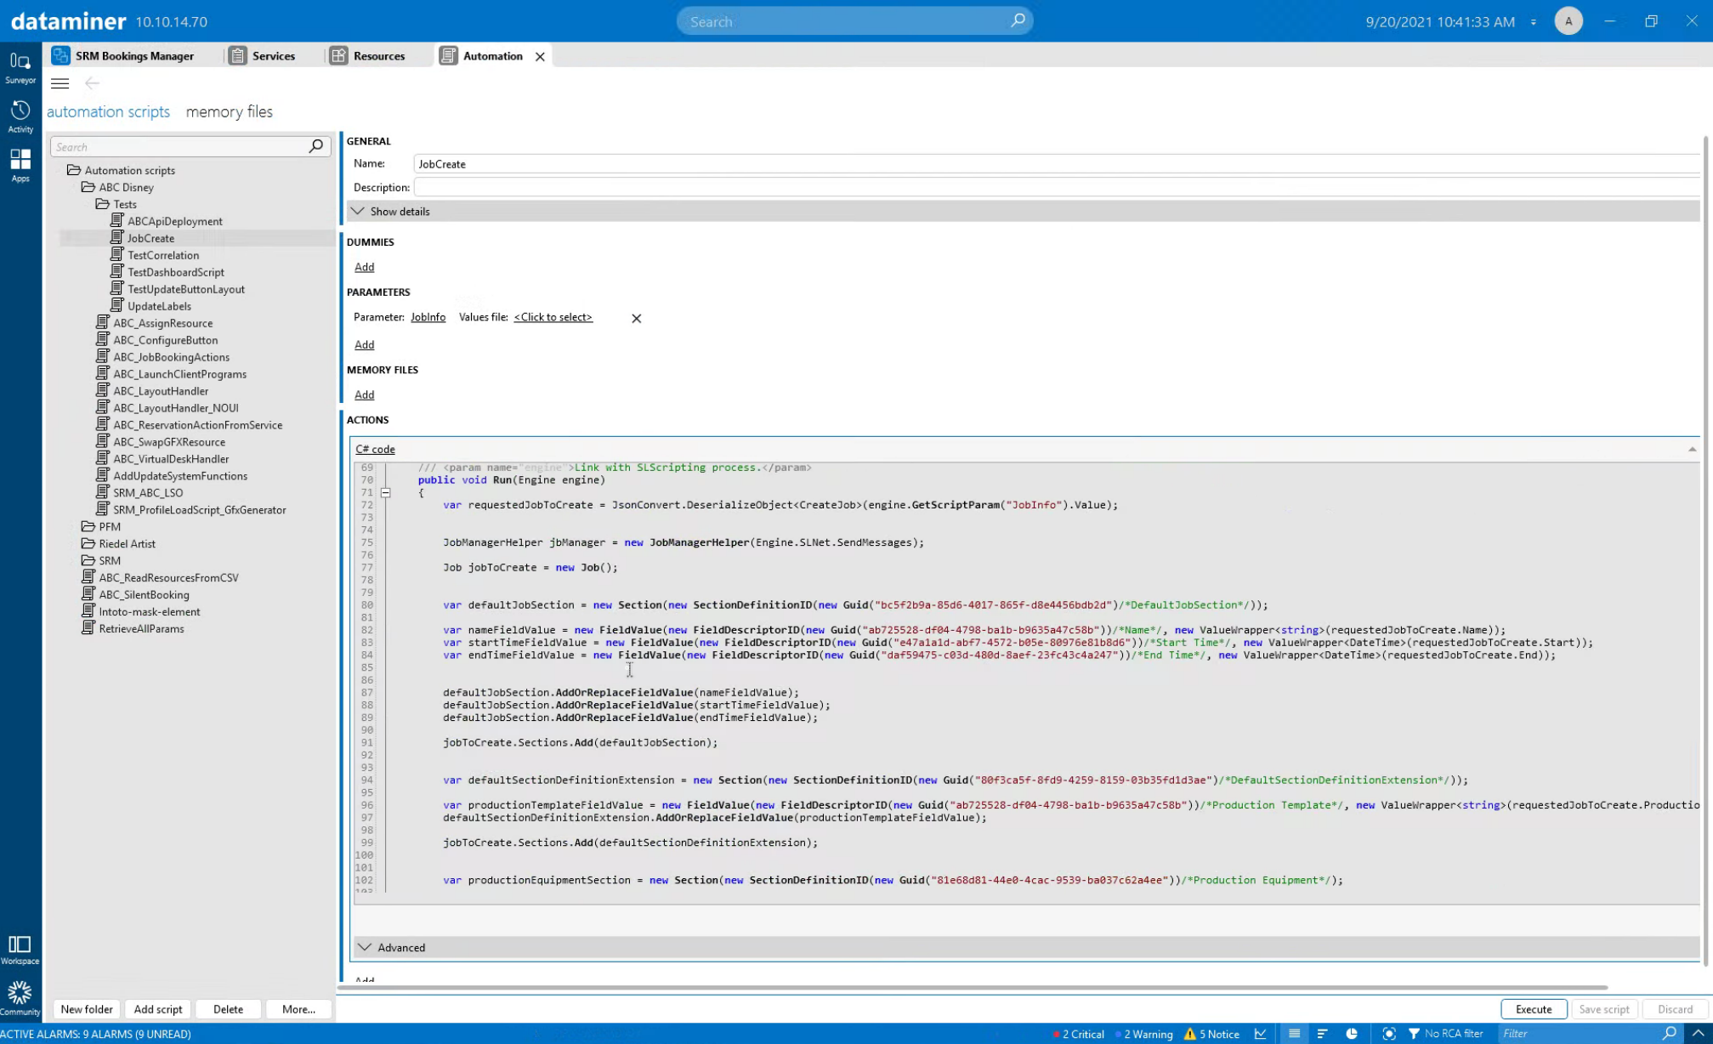
Task: Click the alarm filter magnifier icon in status bar
Action: click(1669, 1033)
